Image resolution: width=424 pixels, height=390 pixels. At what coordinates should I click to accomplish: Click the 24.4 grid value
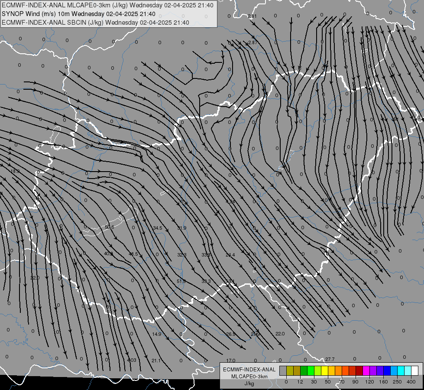[230, 255]
